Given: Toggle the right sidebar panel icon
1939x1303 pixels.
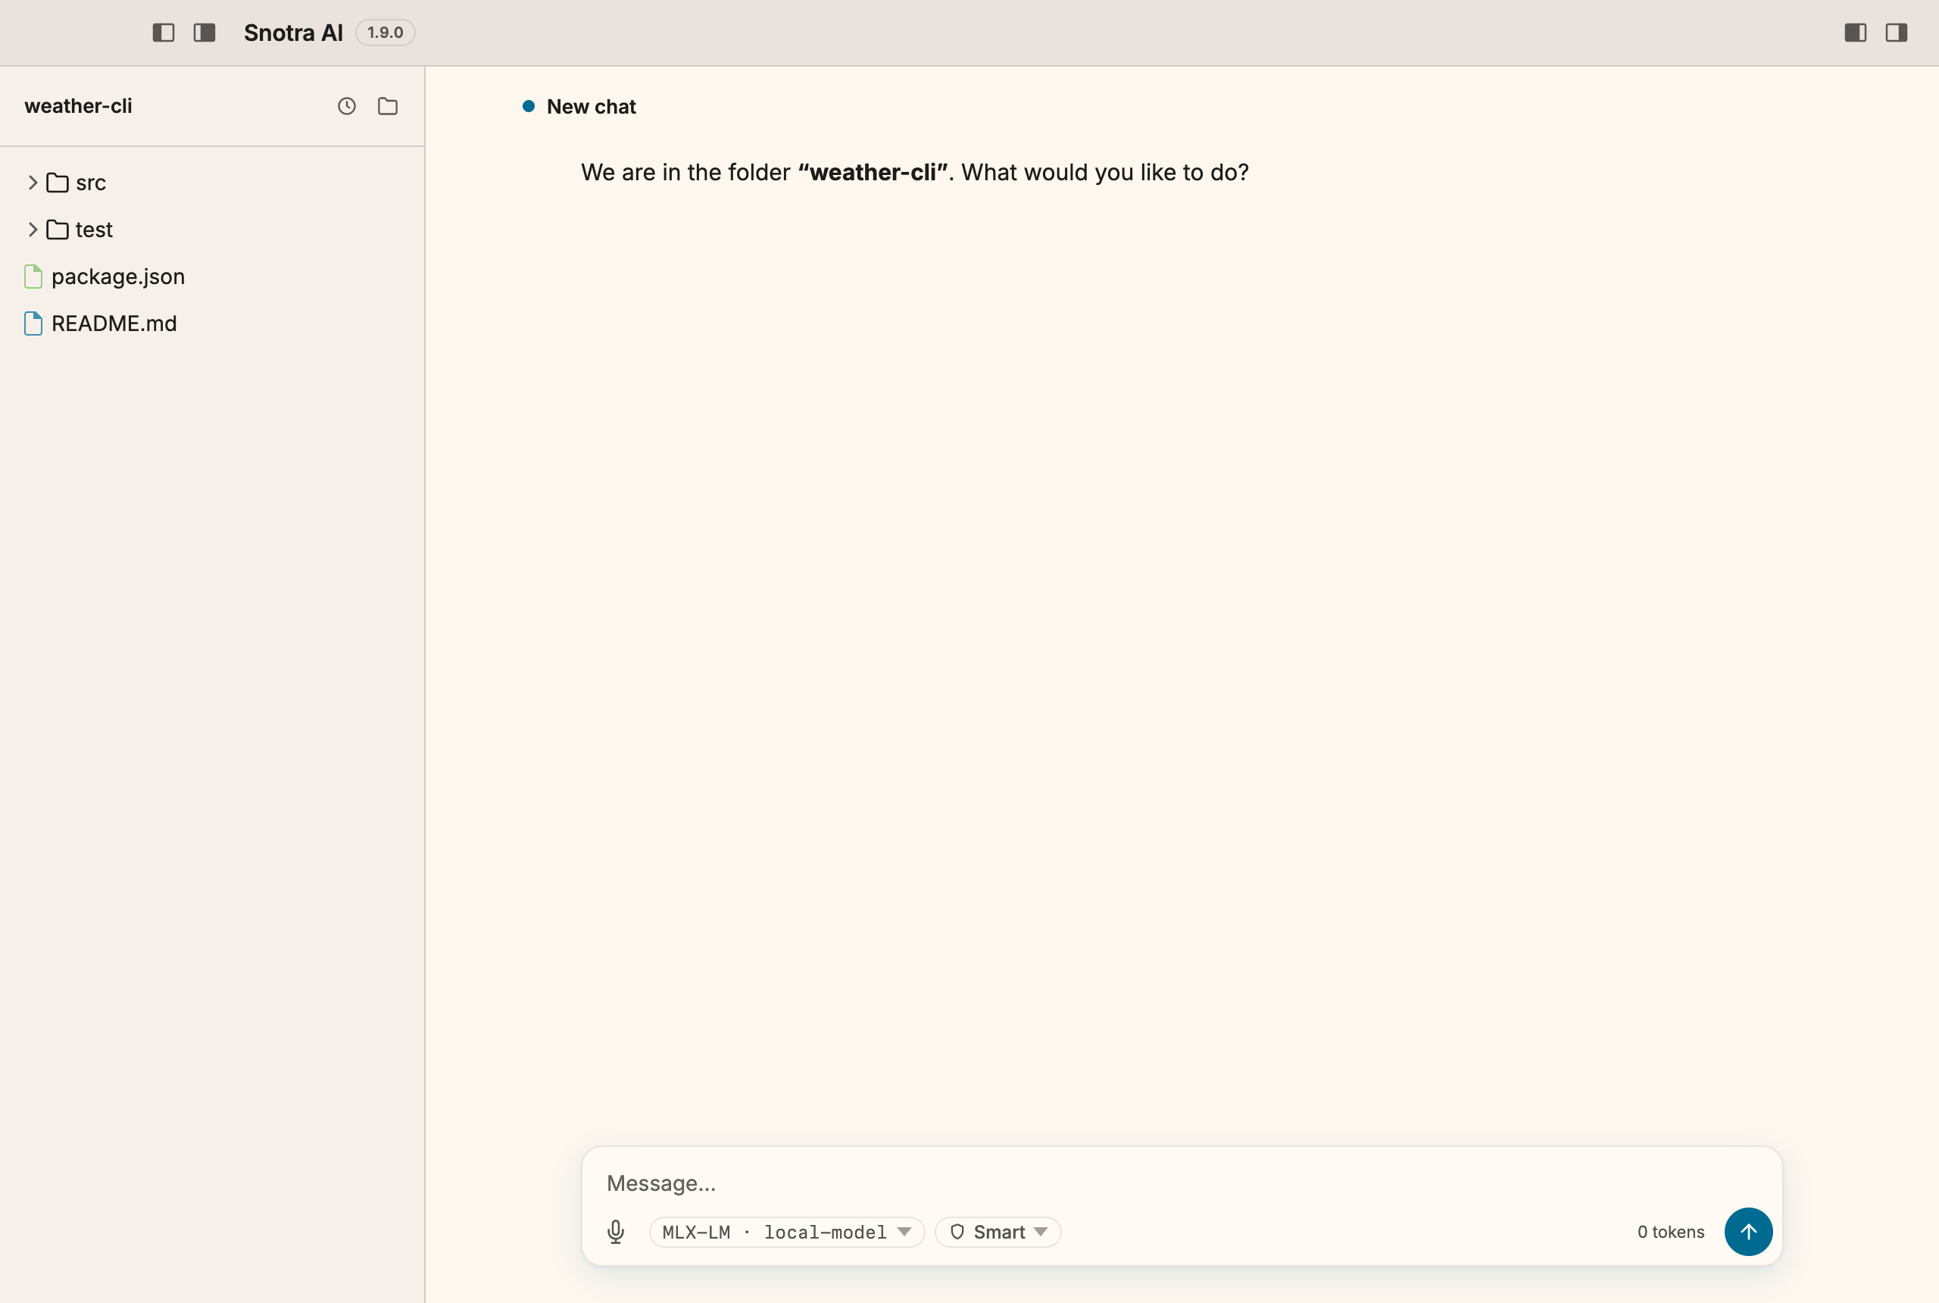Looking at the screenshot, I should point(1896,33).
